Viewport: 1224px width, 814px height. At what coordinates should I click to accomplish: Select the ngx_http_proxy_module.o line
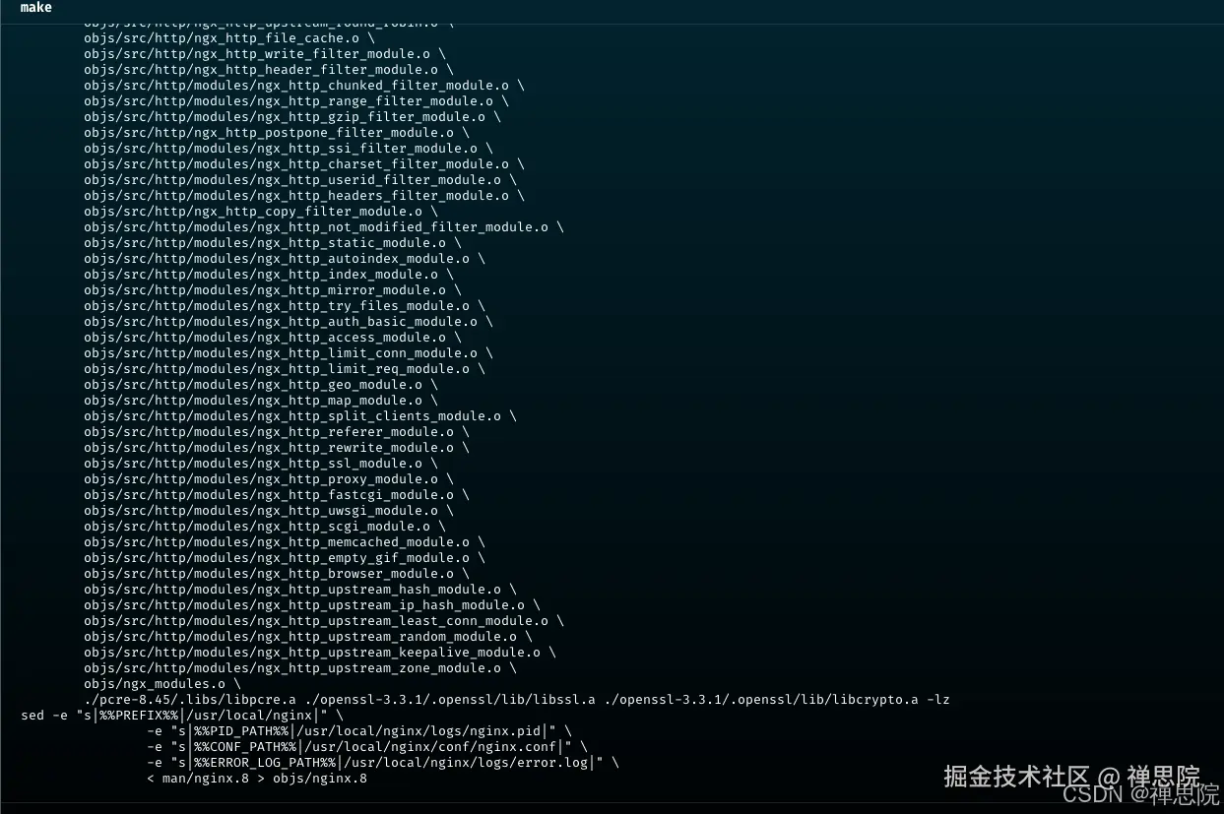pyautogui.click(x=268, y=479)
